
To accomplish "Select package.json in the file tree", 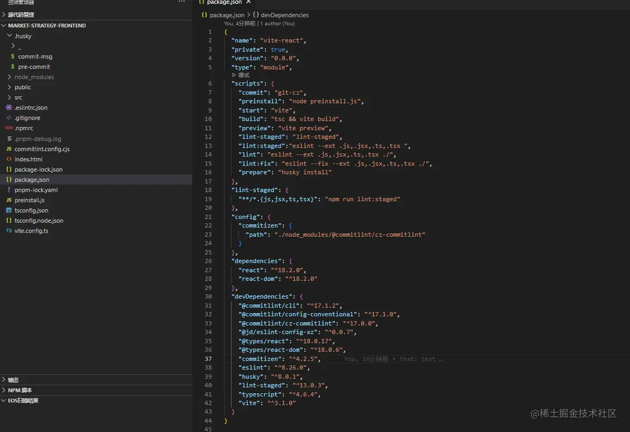I will (x=96, y=180).
